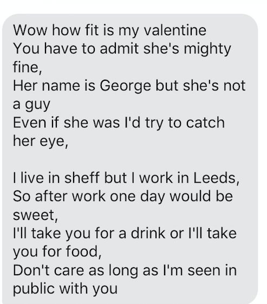This screenshot has width=267, height=304.
Task: Click the word 'fine,' on third line
Action: tap(28, 67)
